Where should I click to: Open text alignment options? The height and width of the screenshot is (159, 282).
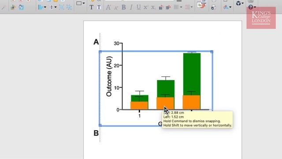click(176, 7)
